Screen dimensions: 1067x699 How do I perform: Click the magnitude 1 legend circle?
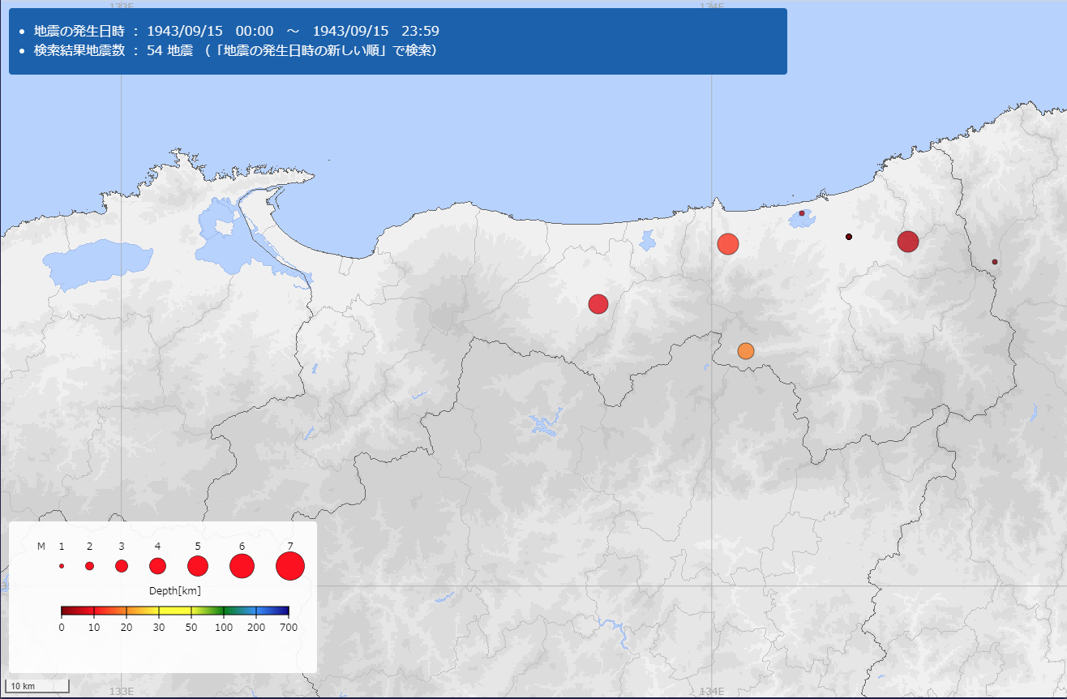click(62, 566)
